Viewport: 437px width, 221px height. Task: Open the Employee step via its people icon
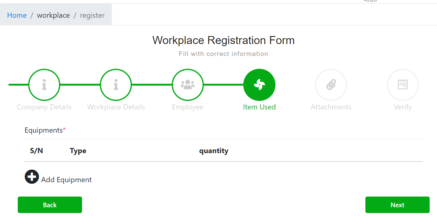pos(188,85)
